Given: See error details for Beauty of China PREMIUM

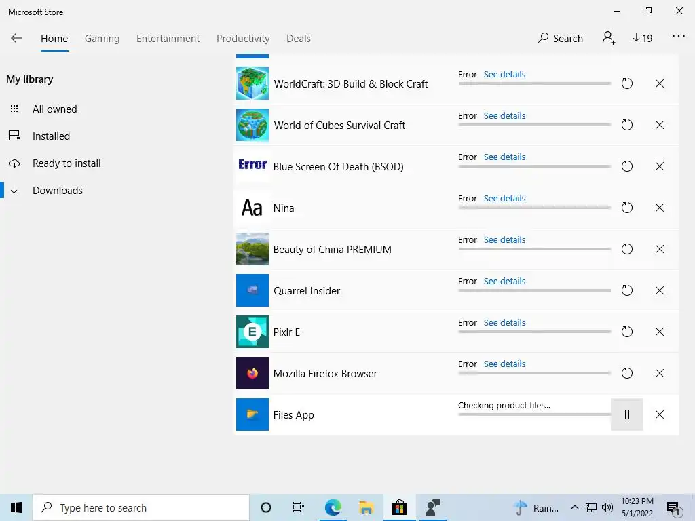Looking at the screenshot, I should (x=504, y=239).
